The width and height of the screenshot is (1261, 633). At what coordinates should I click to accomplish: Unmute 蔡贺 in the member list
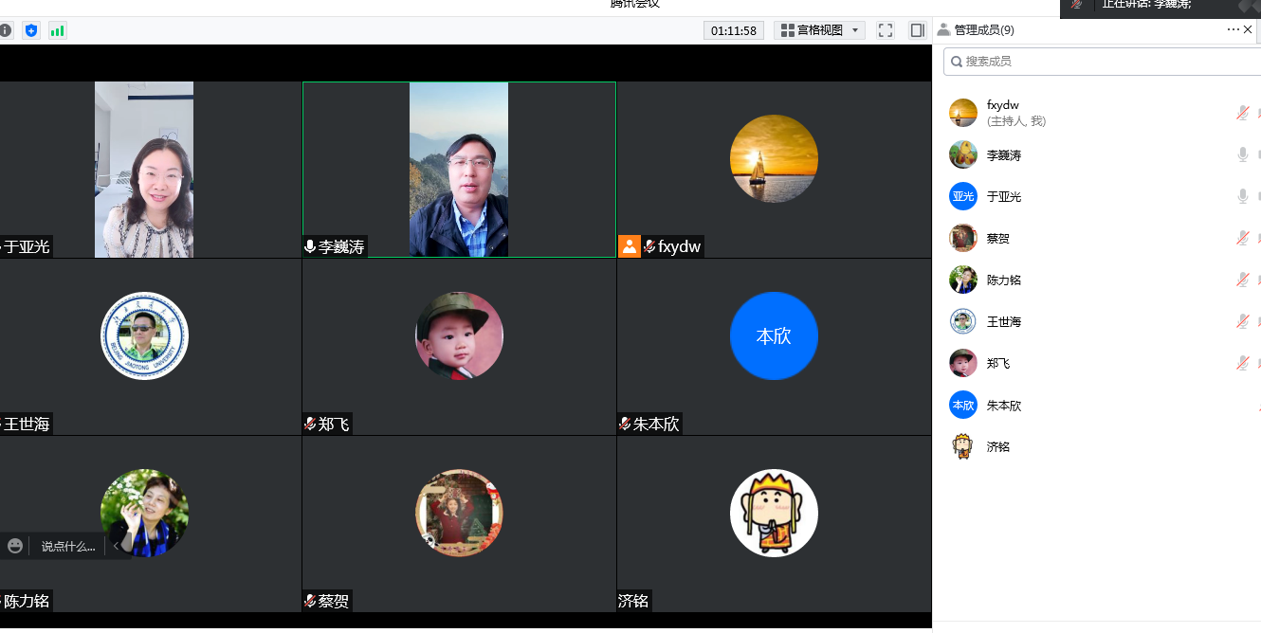[1242, 238]
